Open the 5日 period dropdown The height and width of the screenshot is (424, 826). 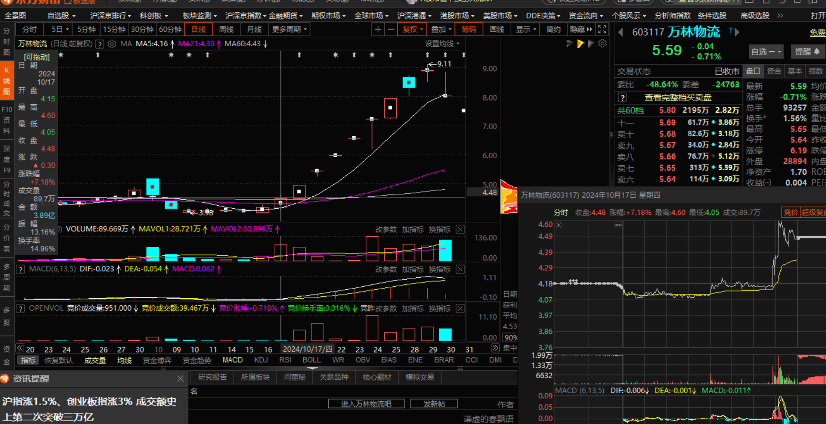coord(60,30)
